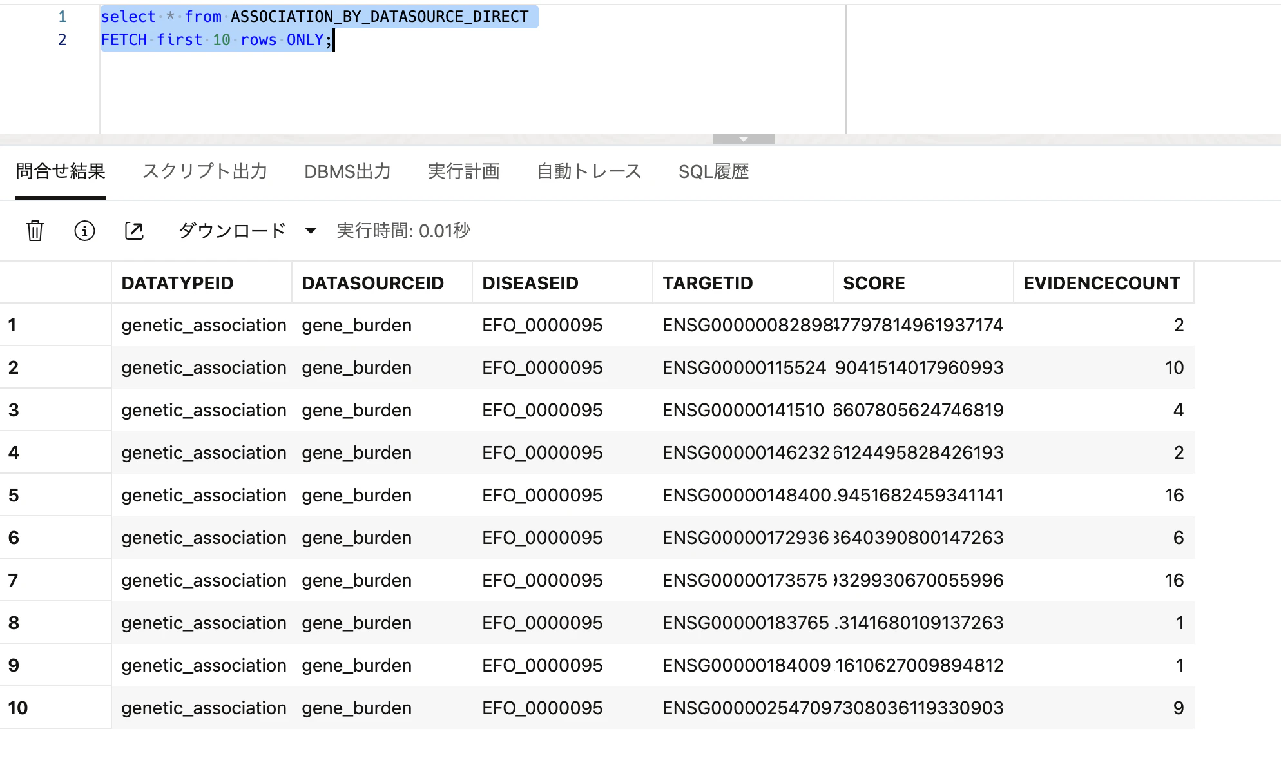This screenshot has width=1281, height=758.
Task: Click genetic_association cell in row 7
Action: 202,580
